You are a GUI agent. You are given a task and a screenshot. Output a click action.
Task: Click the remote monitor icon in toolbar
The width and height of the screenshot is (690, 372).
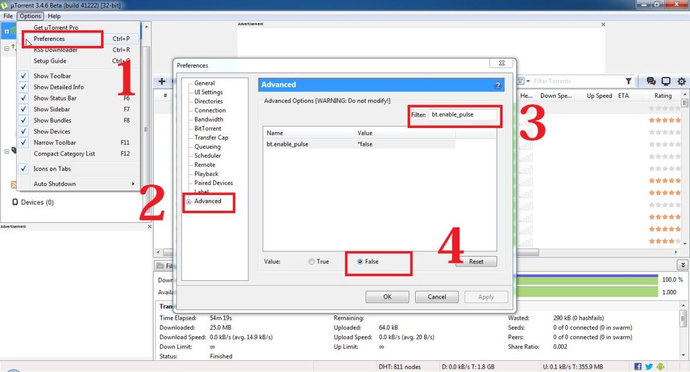pos(666,82)
